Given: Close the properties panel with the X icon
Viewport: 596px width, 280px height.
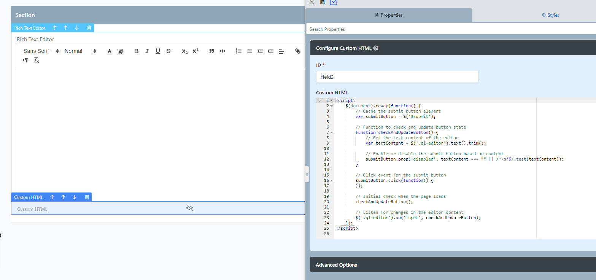Looking at the screenshot, I should [x=312, y=2].
